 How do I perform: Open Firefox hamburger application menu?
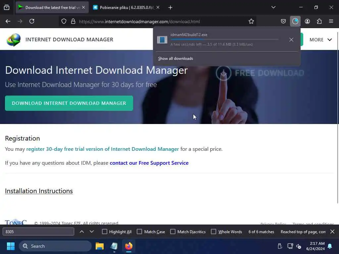(331, 21)
